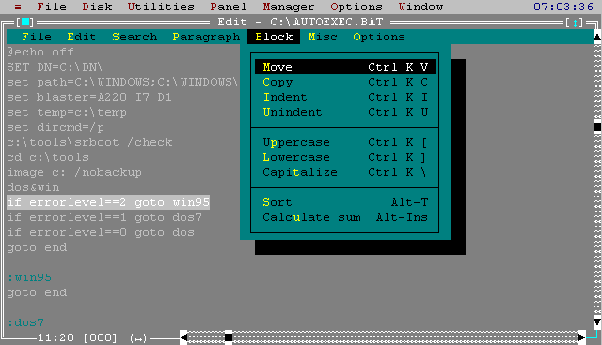Click the 'cd c:\tools' line
Viewport: 602px width, 345px height.
[x=48, y=157]
